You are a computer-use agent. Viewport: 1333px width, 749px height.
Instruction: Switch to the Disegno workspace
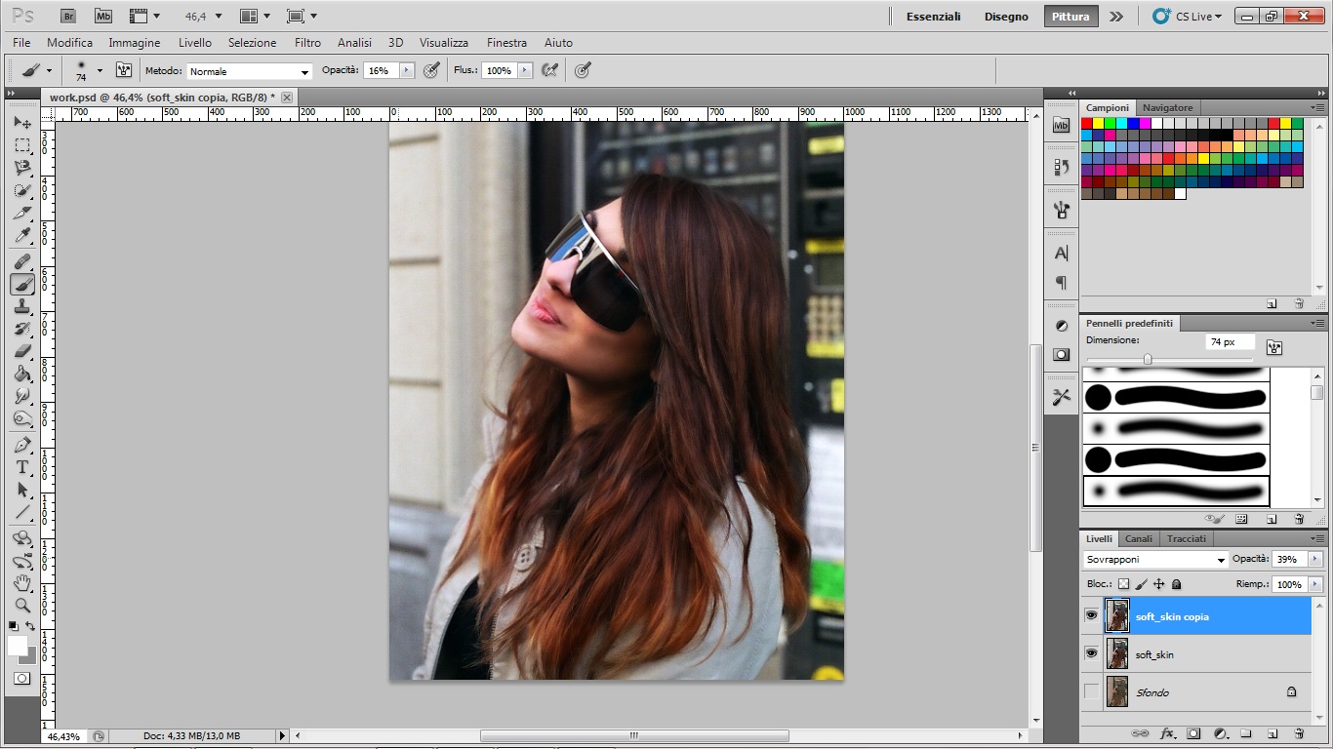[1006, 17]
